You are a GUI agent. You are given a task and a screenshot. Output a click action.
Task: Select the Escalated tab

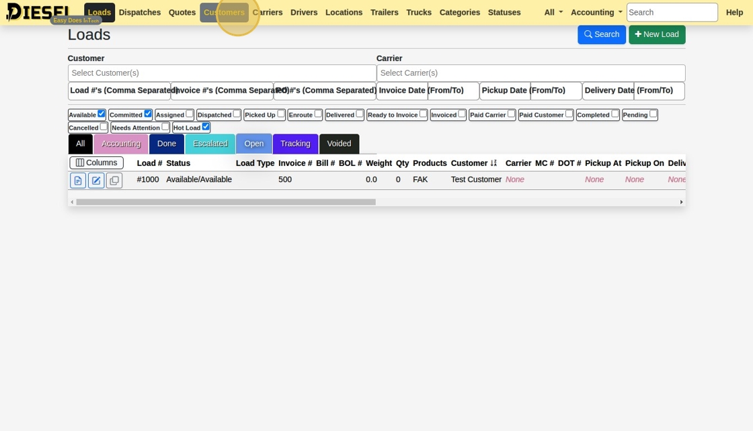pos(210,144)
